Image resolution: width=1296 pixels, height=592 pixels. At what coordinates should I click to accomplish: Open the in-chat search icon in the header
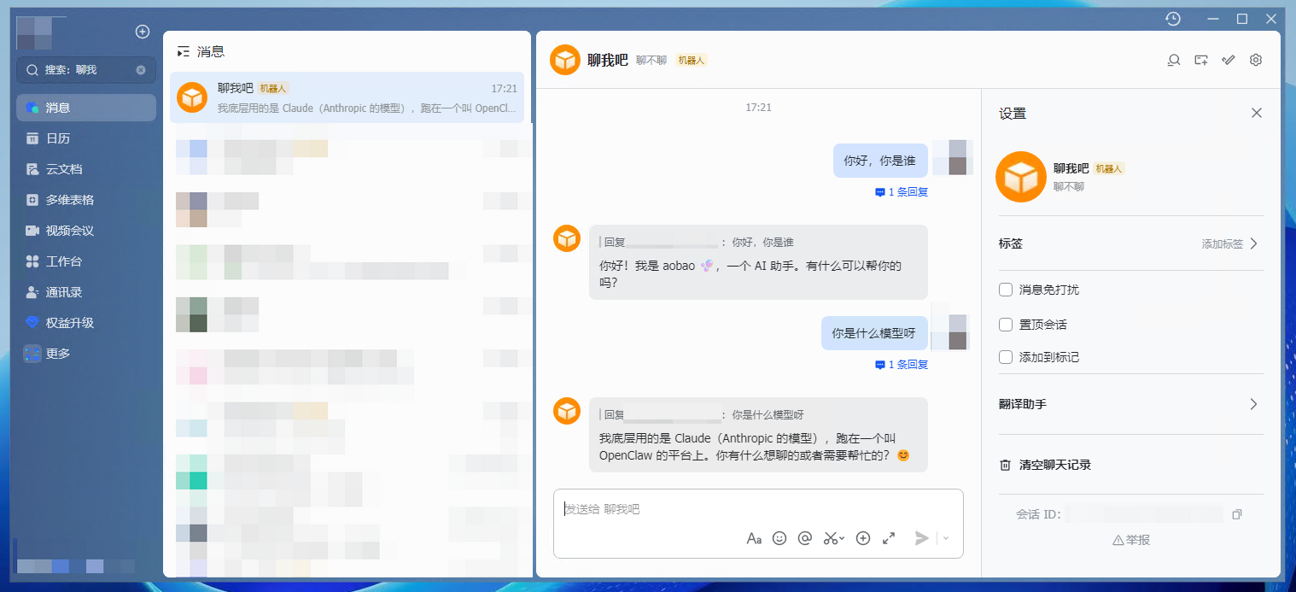click(1174, 60)
